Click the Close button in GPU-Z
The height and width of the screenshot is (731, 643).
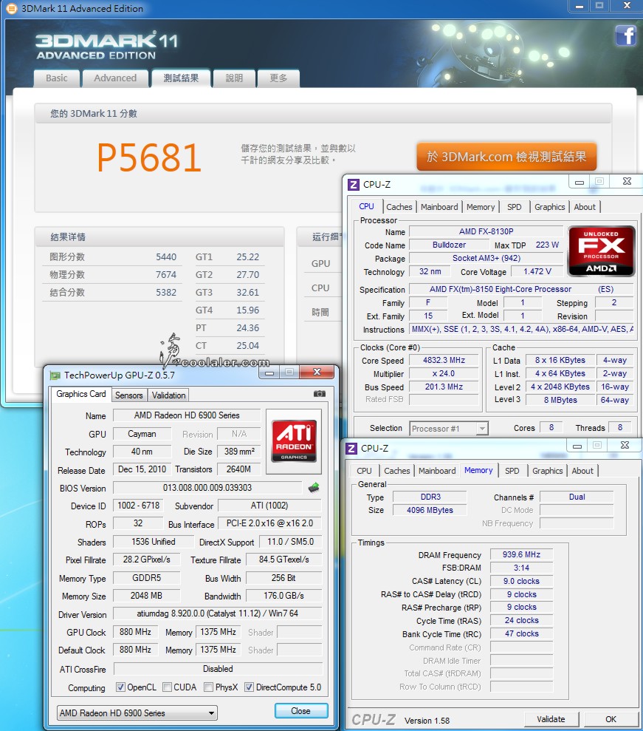pos(300,711)
